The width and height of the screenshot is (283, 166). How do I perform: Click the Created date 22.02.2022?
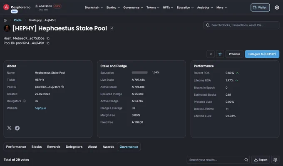click(x=42, y=94)
